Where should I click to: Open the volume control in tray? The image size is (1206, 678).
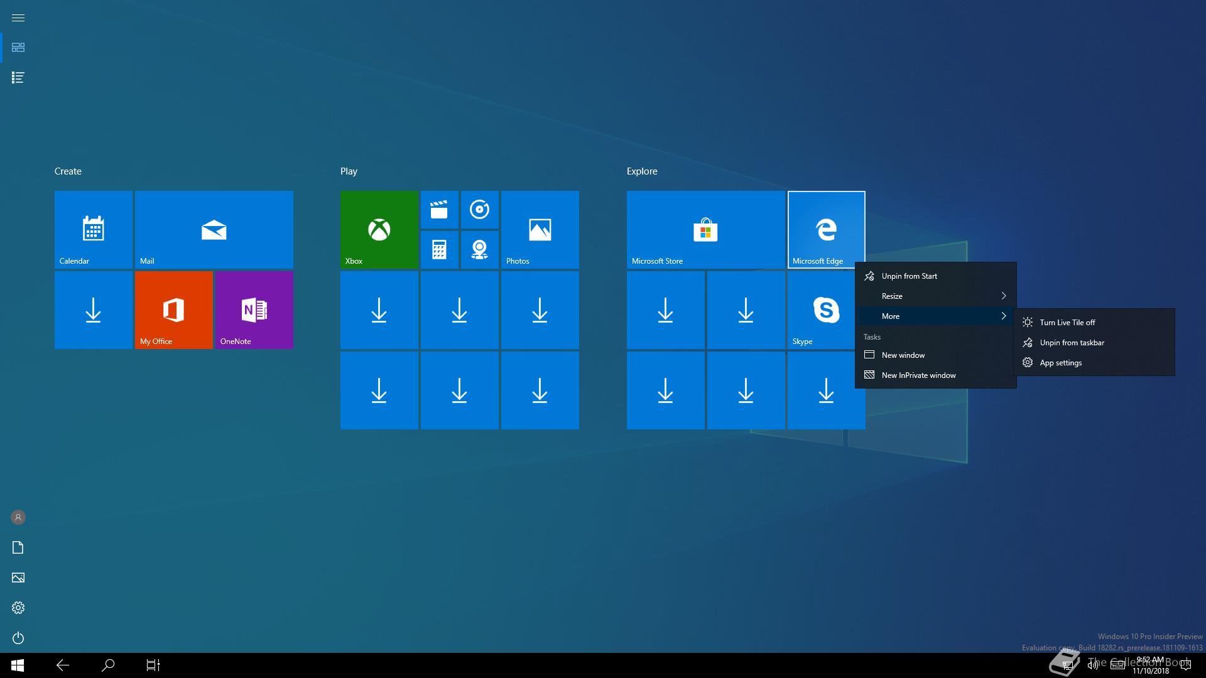click(x=1092, y=665)
